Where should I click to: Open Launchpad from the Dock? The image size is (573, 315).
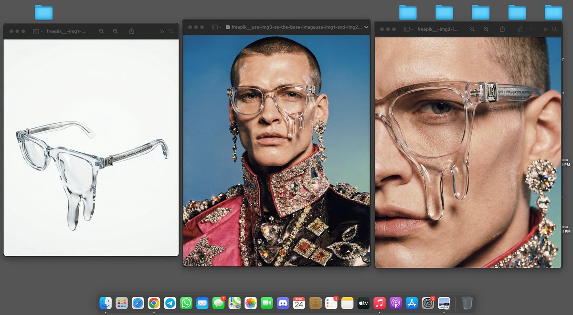(x=122, y=303)
